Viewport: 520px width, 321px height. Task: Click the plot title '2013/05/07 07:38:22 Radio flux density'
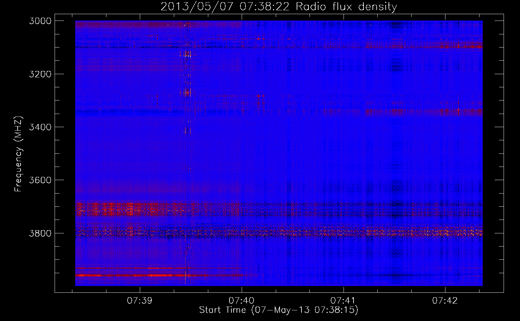(x=279, y=6)
